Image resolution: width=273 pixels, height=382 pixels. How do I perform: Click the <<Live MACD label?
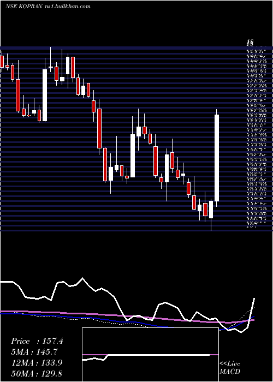click(230, 368)
